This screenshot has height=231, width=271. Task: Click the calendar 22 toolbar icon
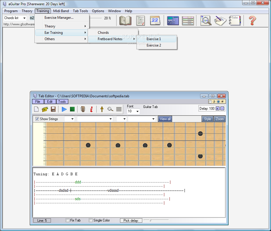pos(155,21)
